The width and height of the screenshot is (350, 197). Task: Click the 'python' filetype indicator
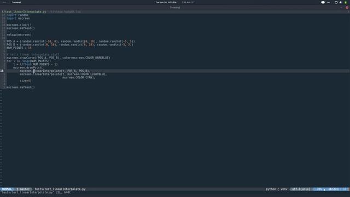(x=271, y=189)
